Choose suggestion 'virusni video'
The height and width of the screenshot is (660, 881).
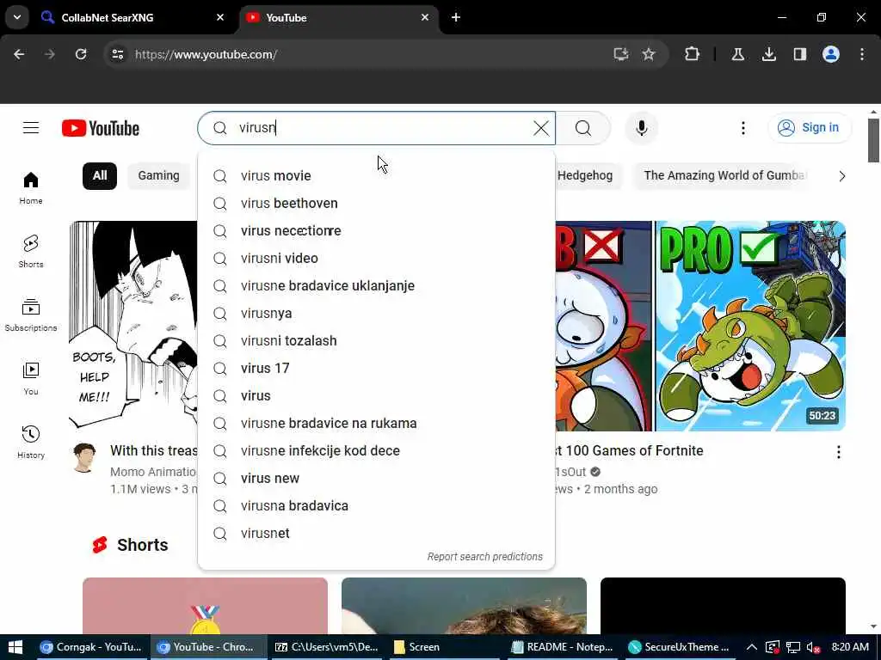[377, 258]
